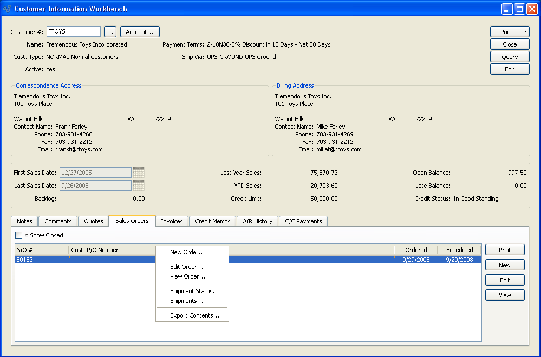The image size is (541, 357).
Task: Click the application icon in title bar
Action: 7,9
